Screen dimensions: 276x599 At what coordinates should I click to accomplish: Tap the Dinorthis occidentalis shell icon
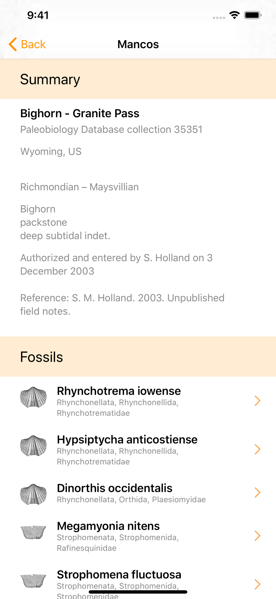[x=33, y=494]
